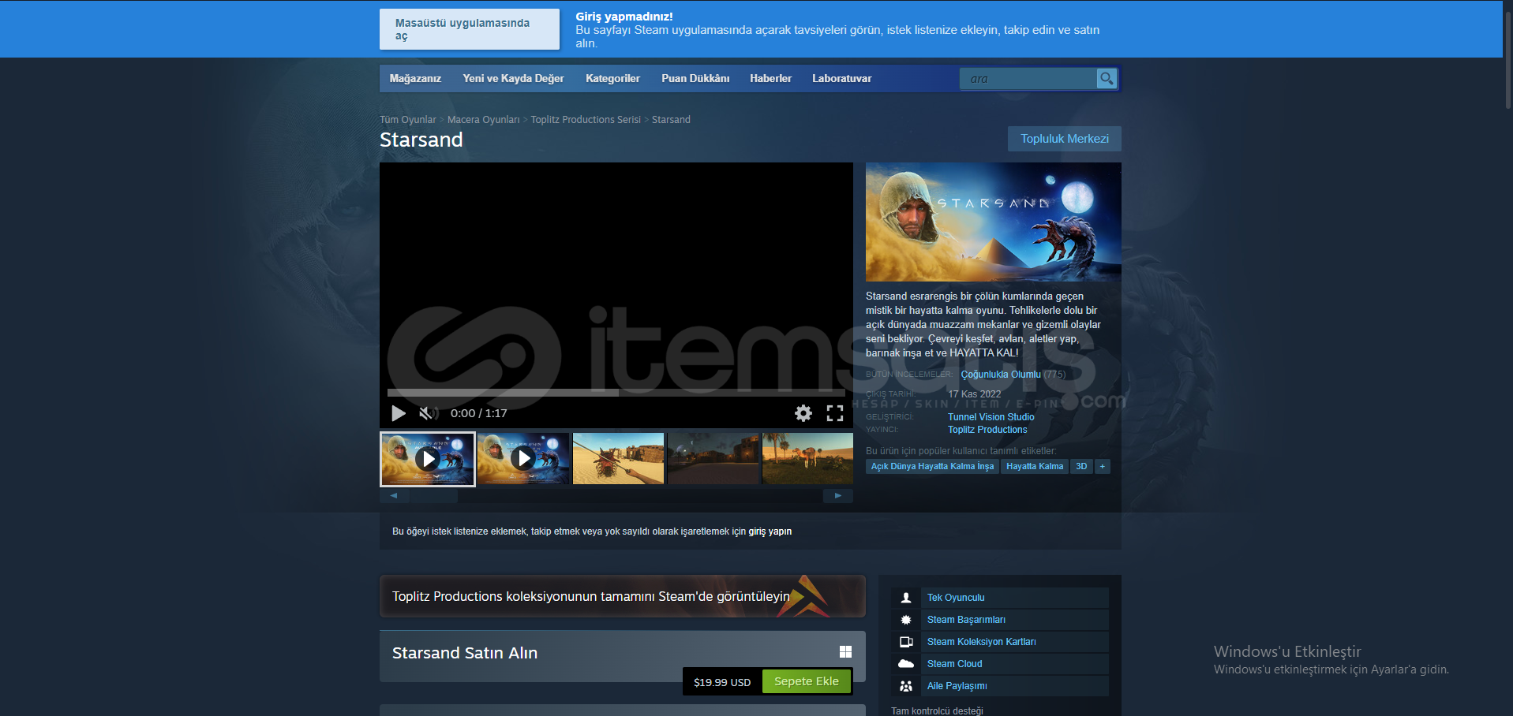Select first trailer thumbnail

click(x=428, y=459)
